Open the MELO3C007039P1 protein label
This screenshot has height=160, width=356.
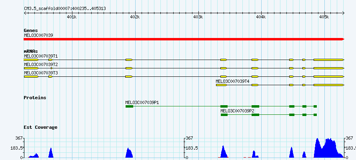click(x=142, y=102)
